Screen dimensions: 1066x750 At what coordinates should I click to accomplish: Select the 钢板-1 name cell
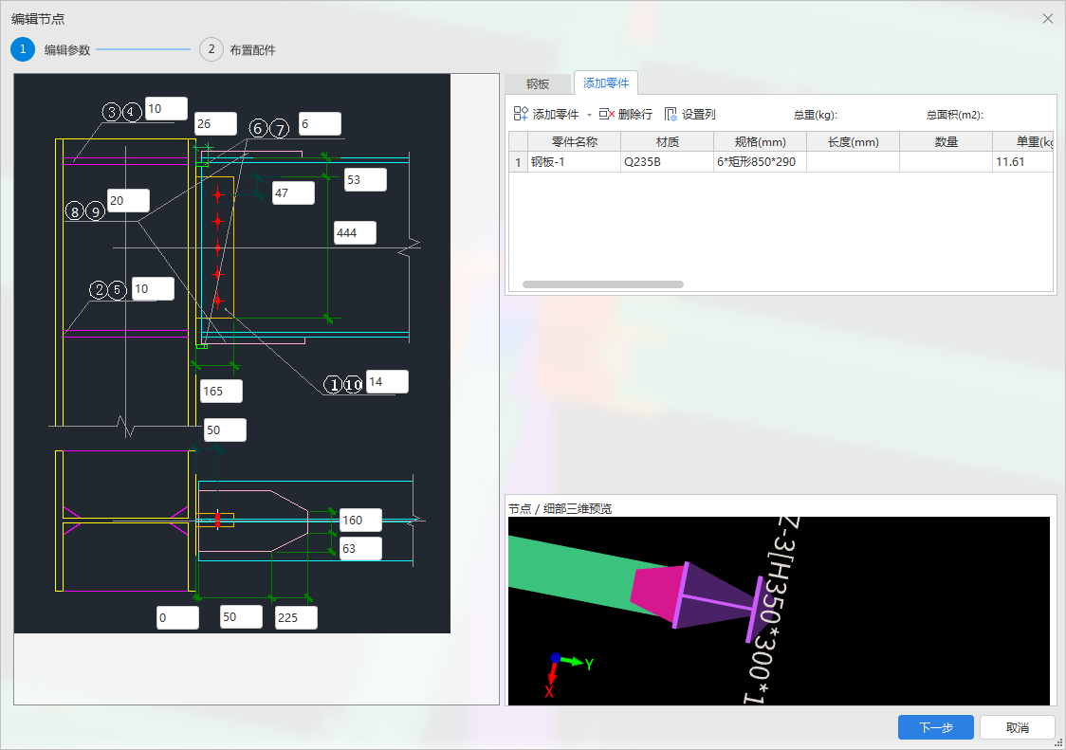click(x=575, y=162)
